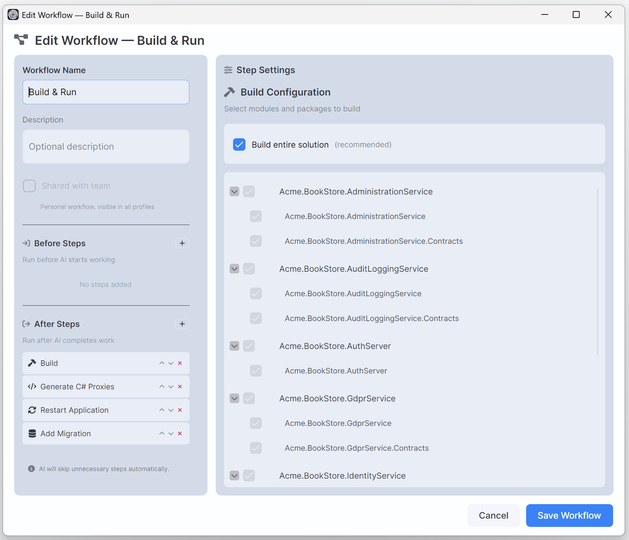Click the module list scrollbar
This screenshot has width=629, height=540.
coord(598,272)
